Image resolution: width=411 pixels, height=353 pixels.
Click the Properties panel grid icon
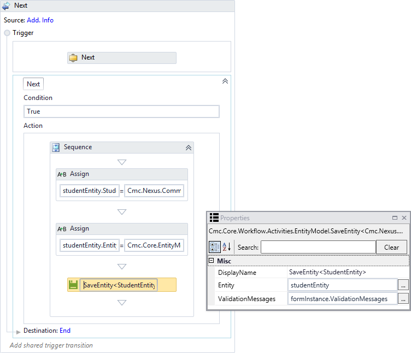tap(214, 217)
